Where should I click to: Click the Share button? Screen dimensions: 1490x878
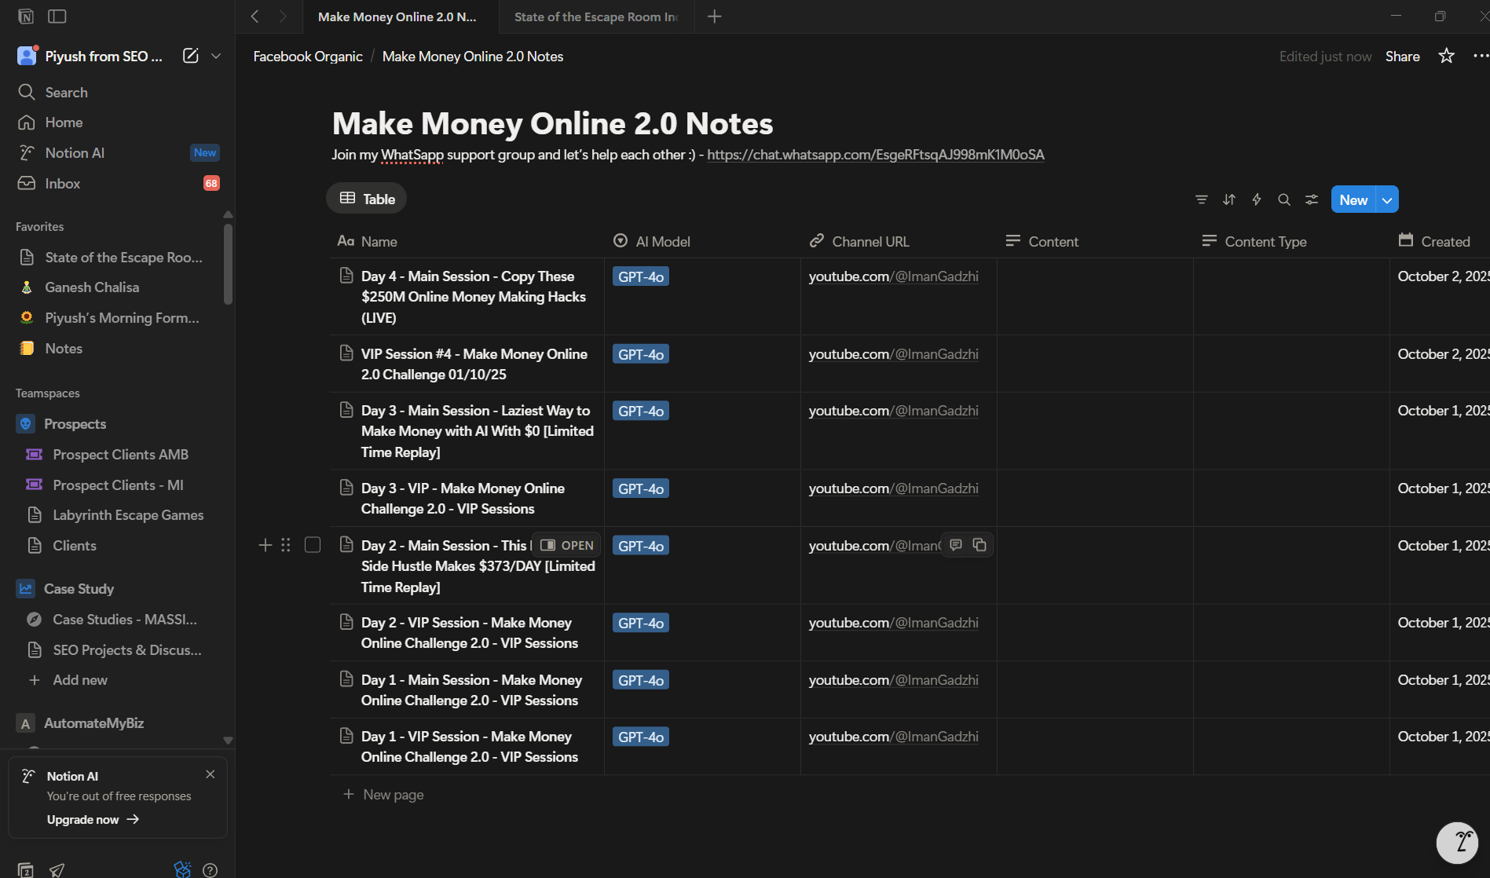(x=1402, y=57)
